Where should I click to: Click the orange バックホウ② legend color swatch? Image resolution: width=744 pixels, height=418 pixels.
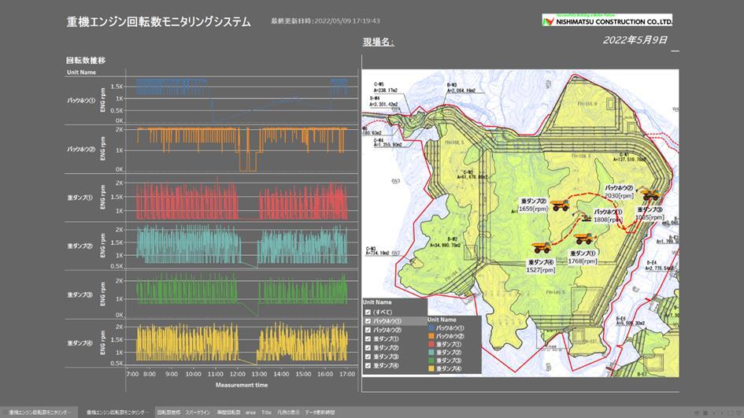[431, 336]
